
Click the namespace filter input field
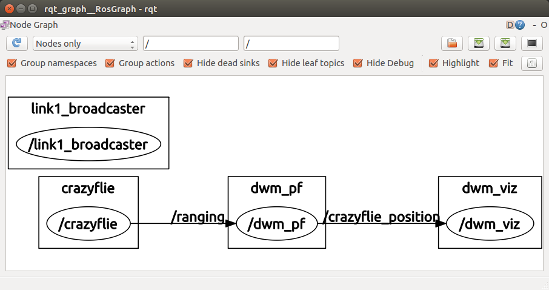(191, 44)
